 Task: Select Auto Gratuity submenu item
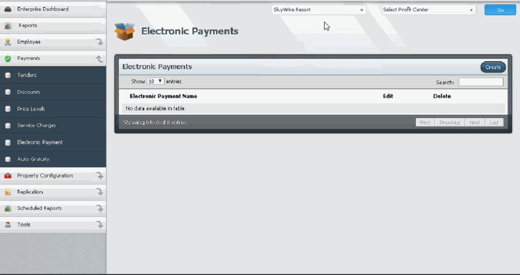coord(53,159)
